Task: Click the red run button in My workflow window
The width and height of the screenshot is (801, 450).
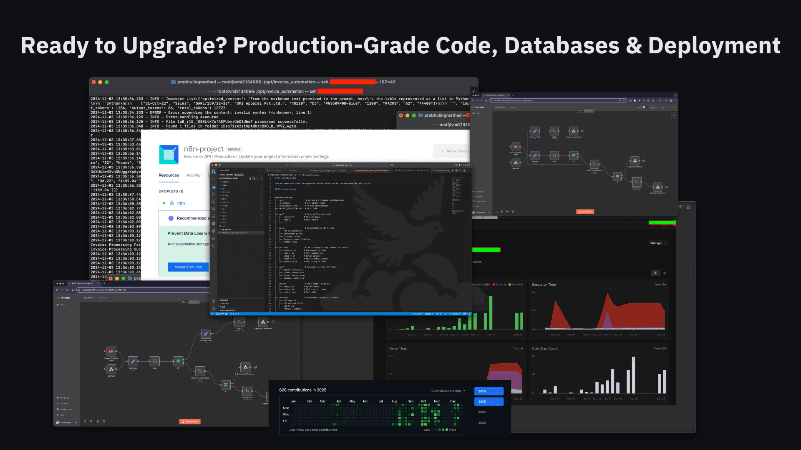Action: coord(585,212)
